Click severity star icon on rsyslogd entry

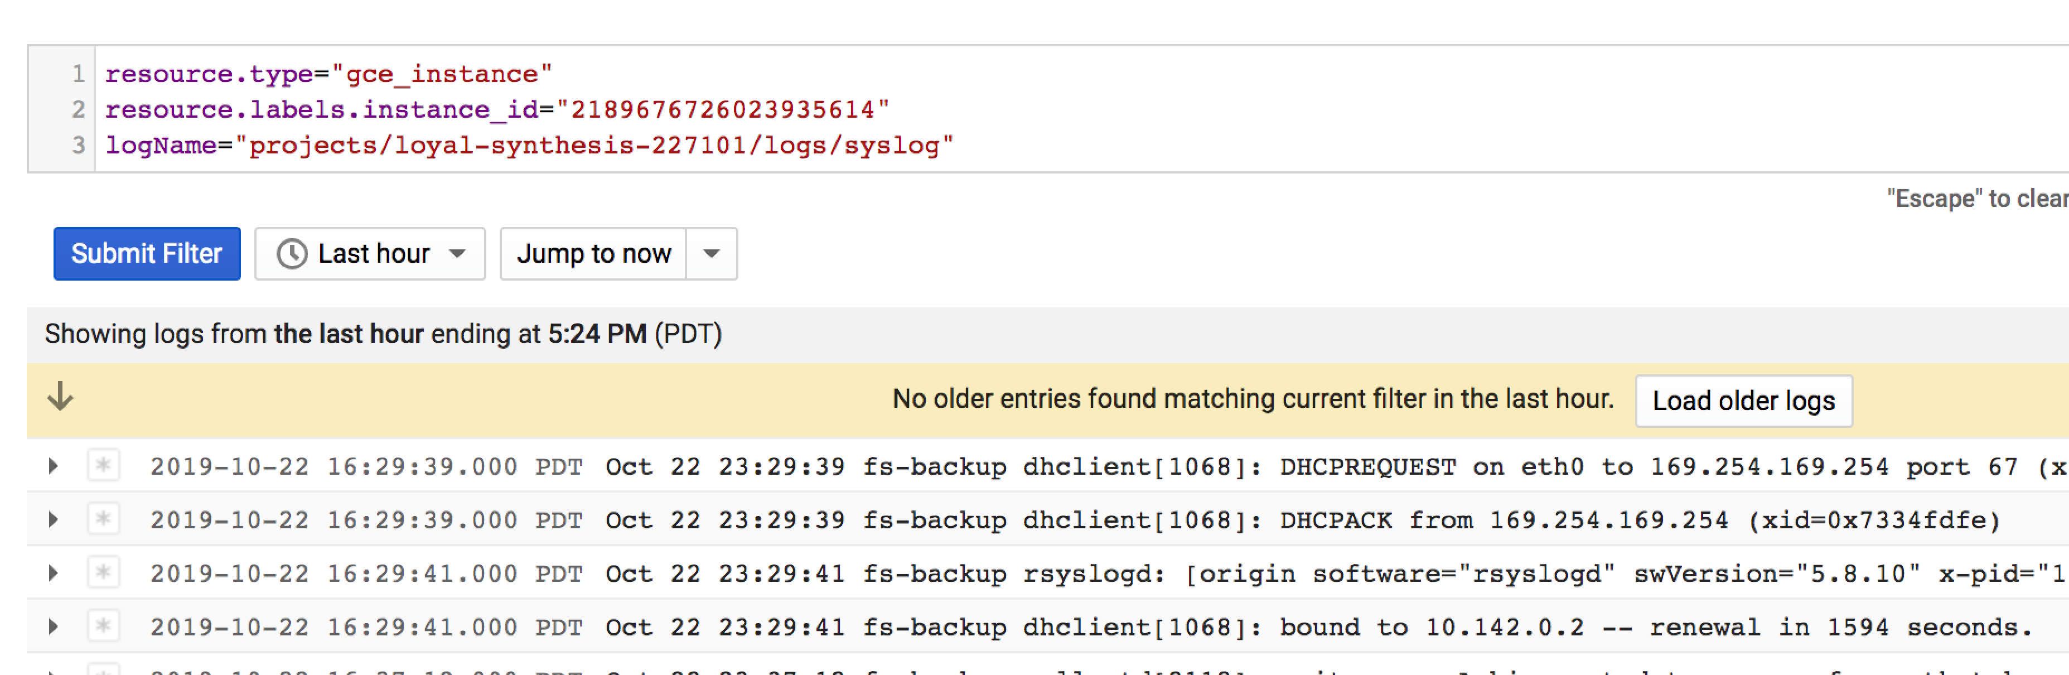[103, 573]
